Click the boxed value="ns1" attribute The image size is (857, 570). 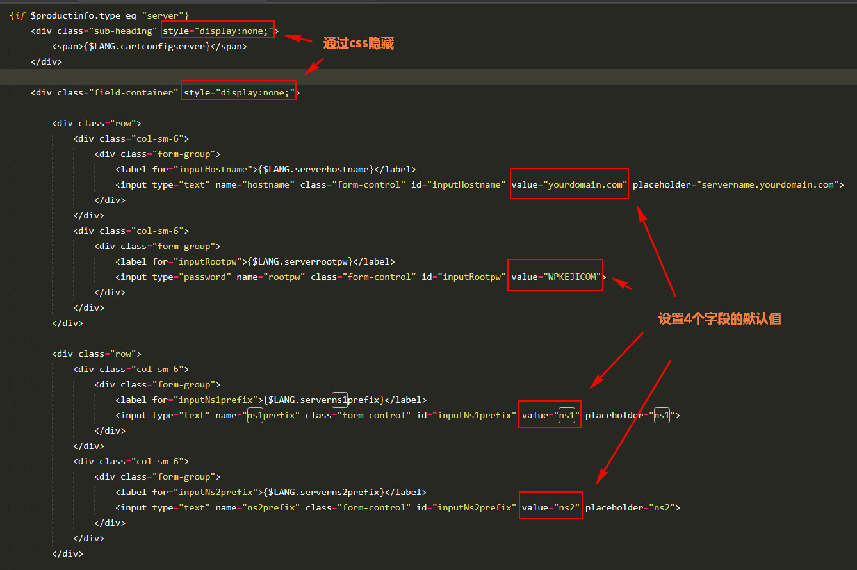coord(550,415)
